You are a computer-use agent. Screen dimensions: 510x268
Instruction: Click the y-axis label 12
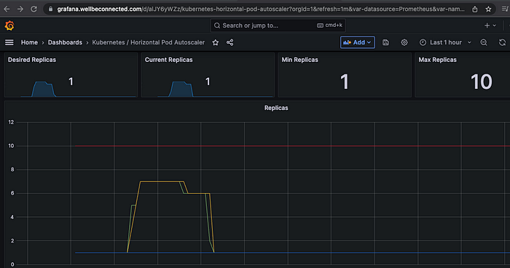pyautogui.click(x=11, y=122)
